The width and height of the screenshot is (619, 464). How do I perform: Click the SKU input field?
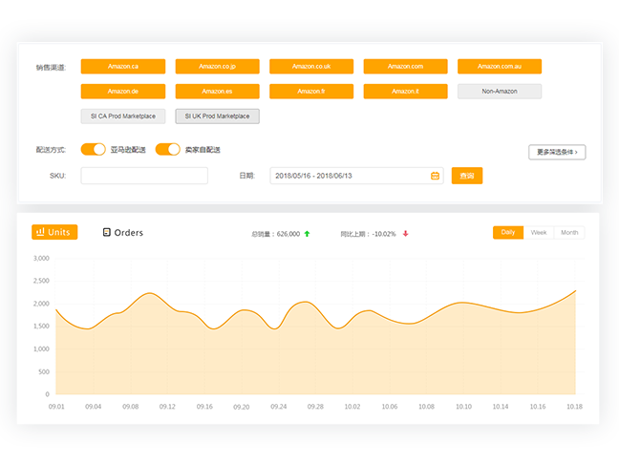144,176
